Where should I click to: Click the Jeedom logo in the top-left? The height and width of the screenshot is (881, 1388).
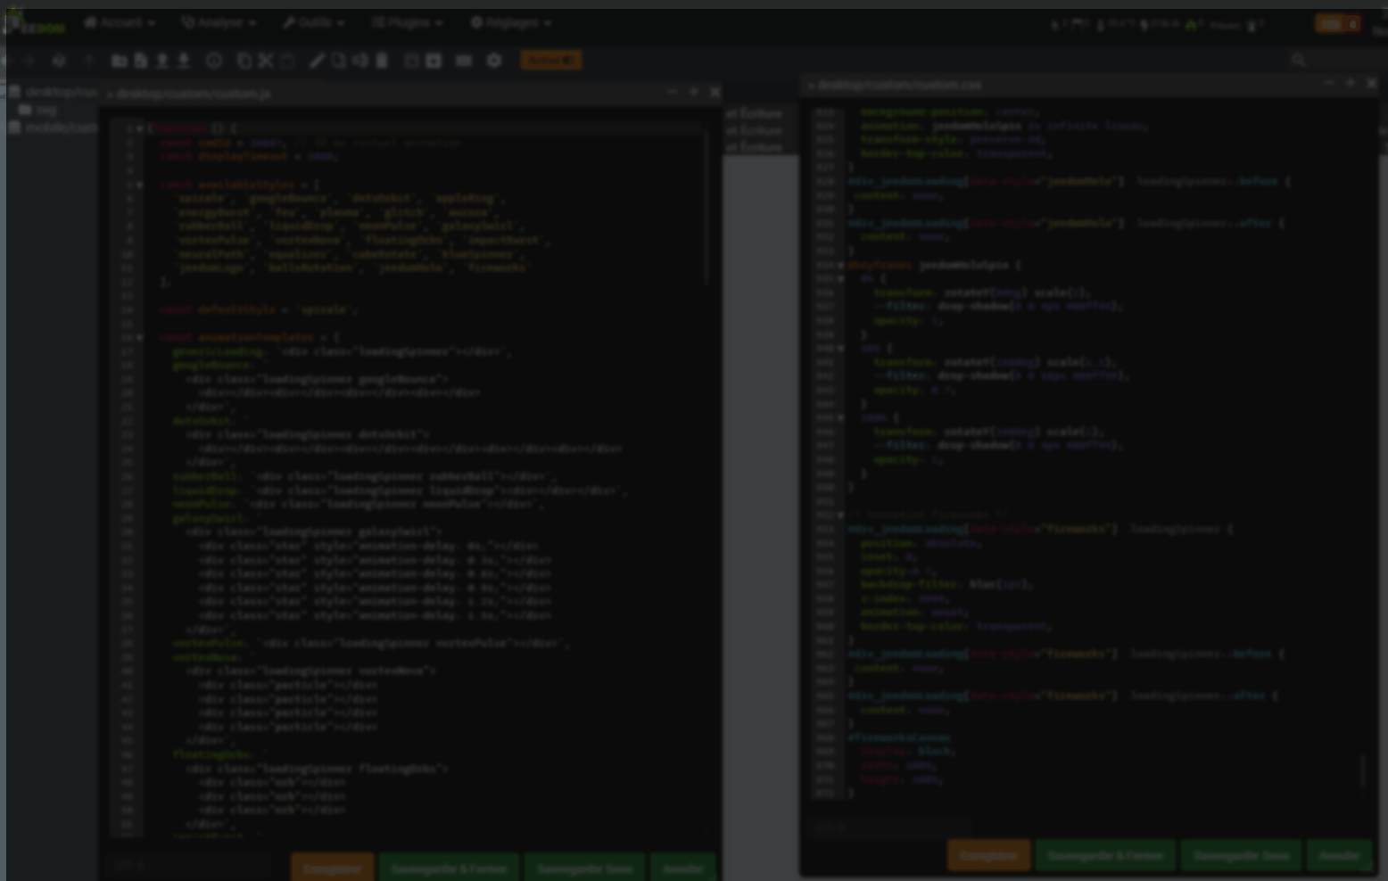pos(36,23)
